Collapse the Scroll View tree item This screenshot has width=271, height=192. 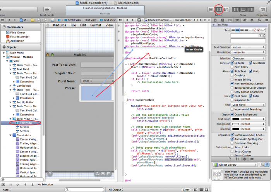pyautogui.click(x=10, y=119)
